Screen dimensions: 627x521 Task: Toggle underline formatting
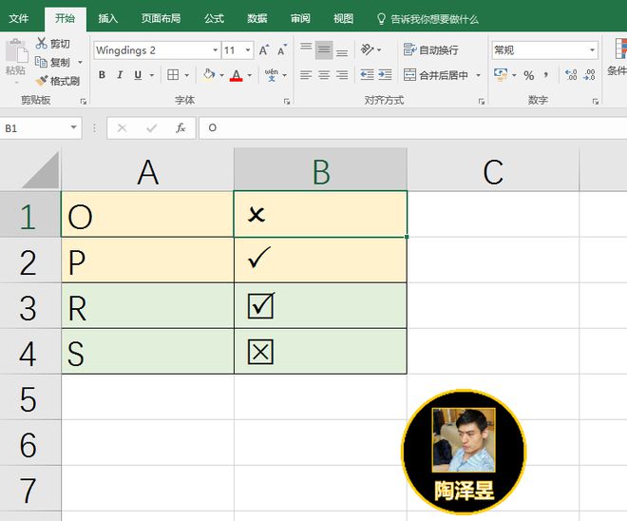tap(139, 75)
